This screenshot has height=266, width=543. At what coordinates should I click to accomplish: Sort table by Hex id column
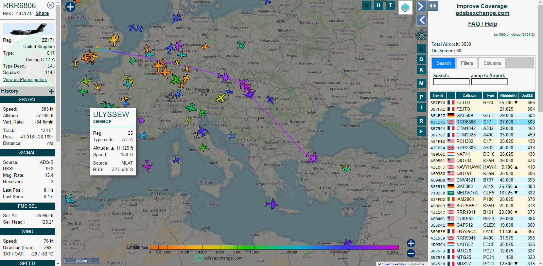438,95
